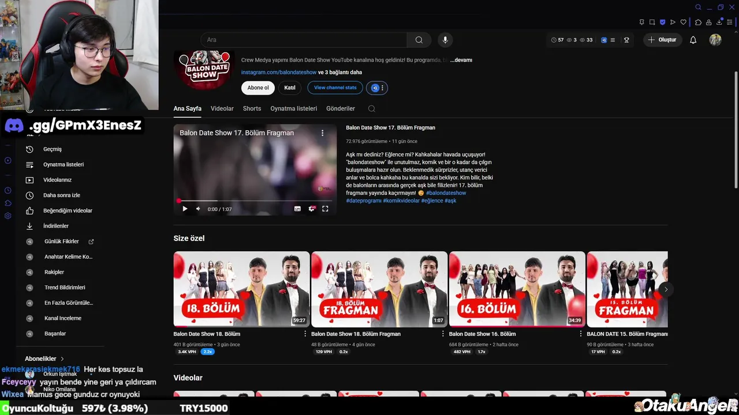Subscribe with the Abone ol button
The width and height of the screenshot is (739, 415).
pyautogui.click(x=258, y=88)
